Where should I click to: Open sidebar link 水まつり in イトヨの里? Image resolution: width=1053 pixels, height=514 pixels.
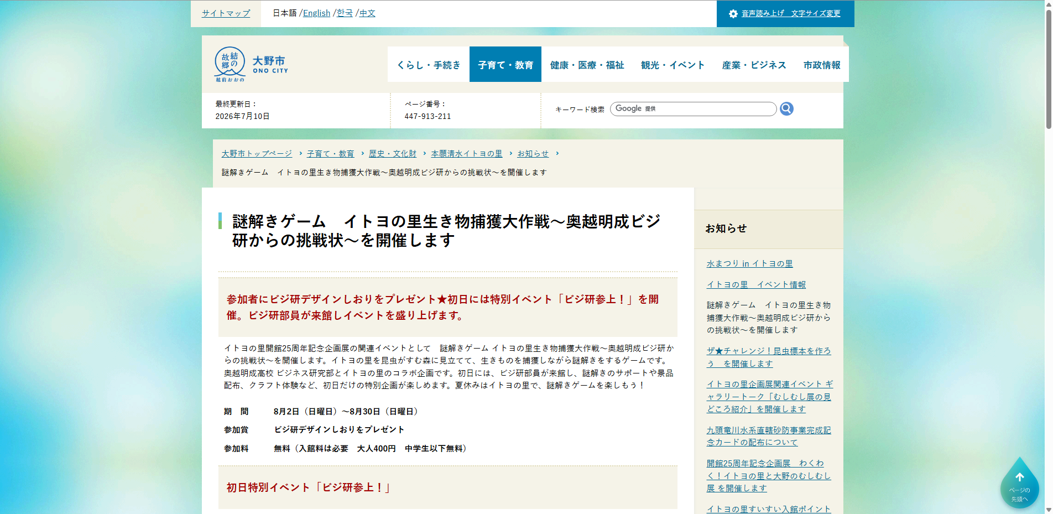749,264
